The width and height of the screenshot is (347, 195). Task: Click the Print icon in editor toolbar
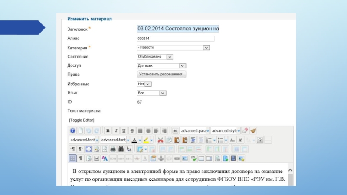tap(113, 149)
